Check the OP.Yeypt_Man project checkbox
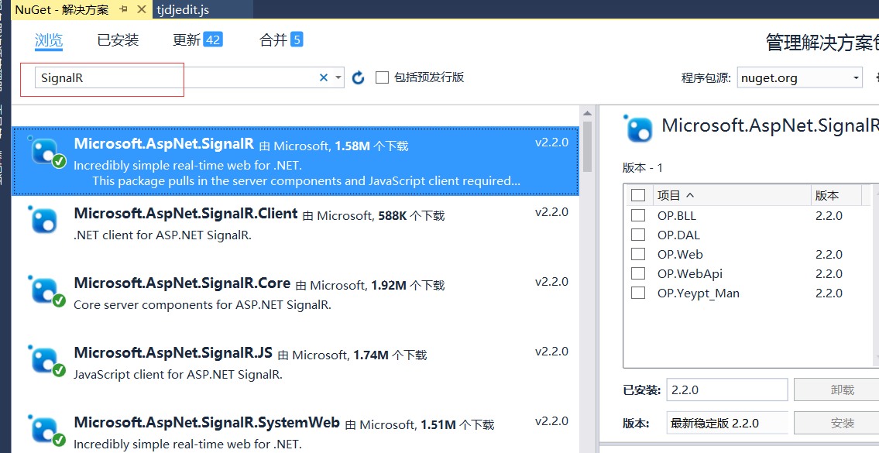 pyautogui.click(x=638, y=293)
